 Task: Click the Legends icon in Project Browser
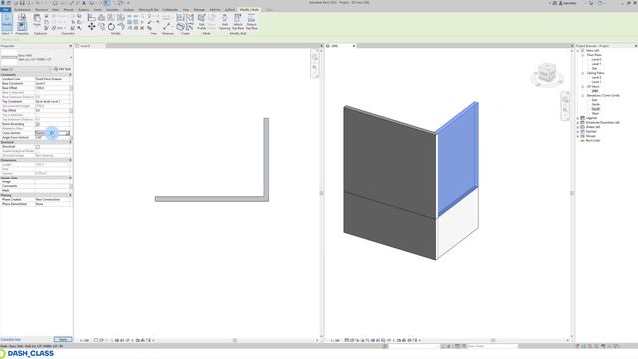click(582, 118)
